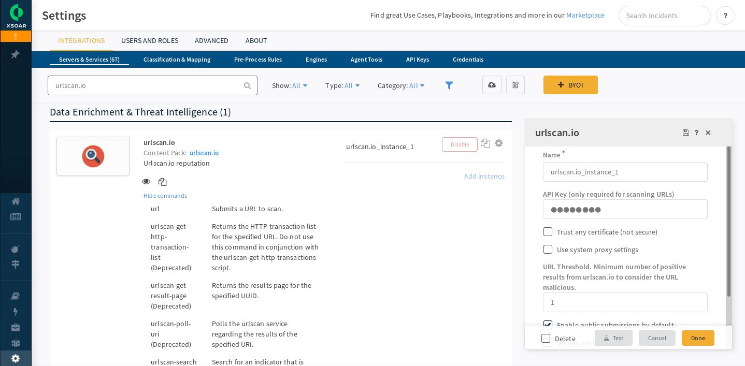
Task: Switch to Users and Roles tab
Action: pos(150,40)
